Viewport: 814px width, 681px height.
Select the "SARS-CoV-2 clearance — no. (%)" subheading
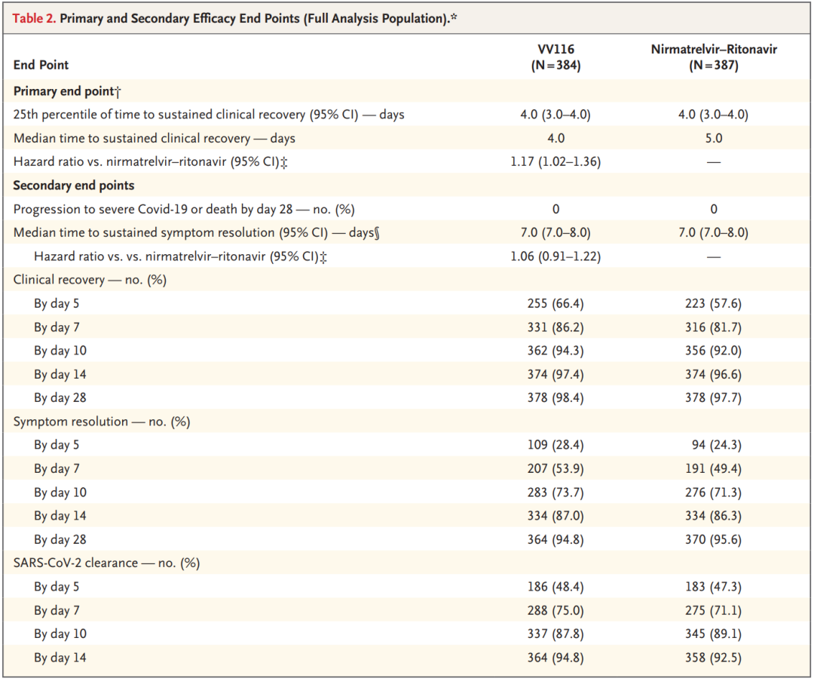tap(107, 563)
